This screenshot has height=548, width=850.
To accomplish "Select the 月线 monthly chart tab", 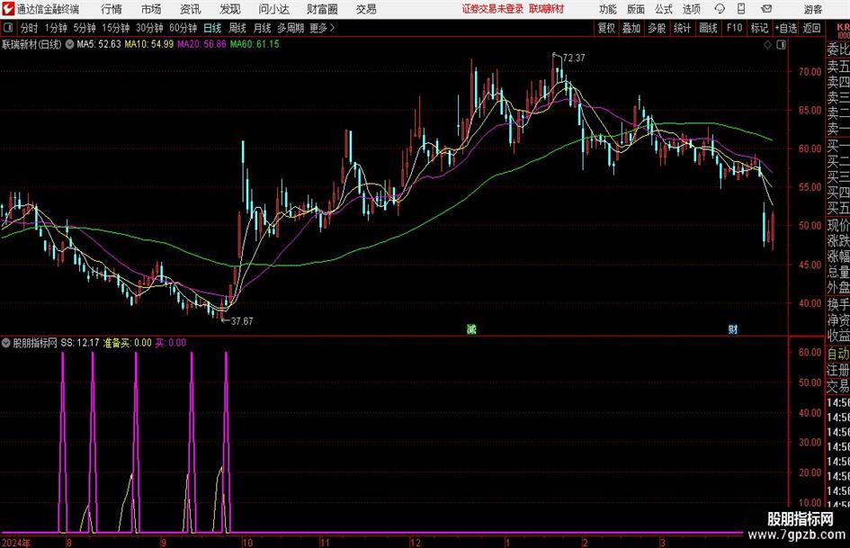I will 262,28.
